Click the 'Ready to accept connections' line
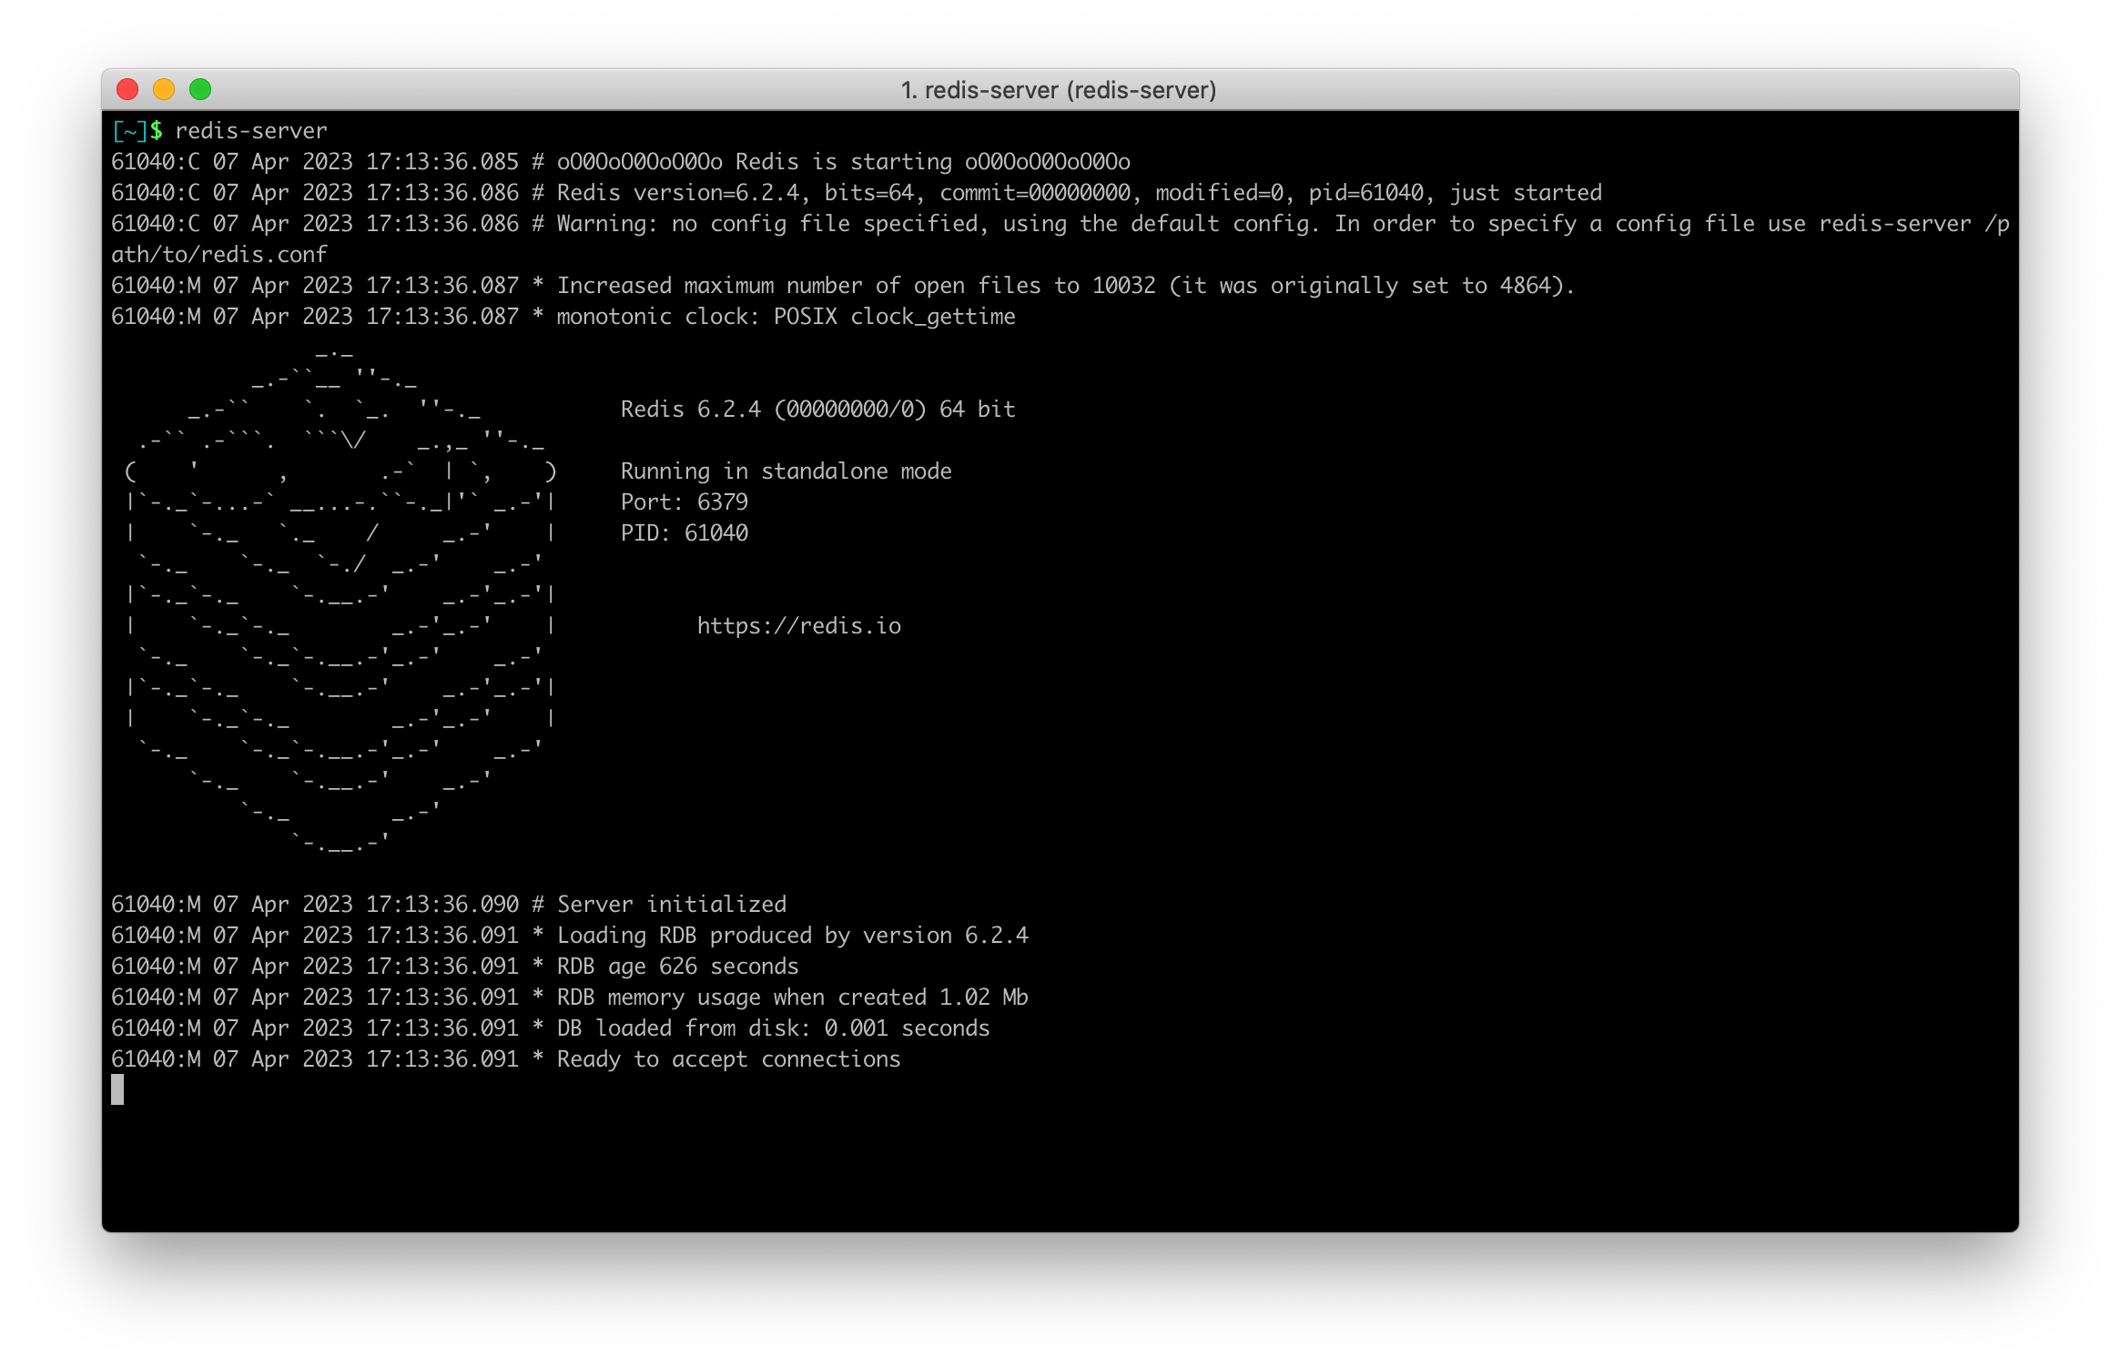The height and width of the screenshot is (1367, 2121). (x=728, y=1059)
